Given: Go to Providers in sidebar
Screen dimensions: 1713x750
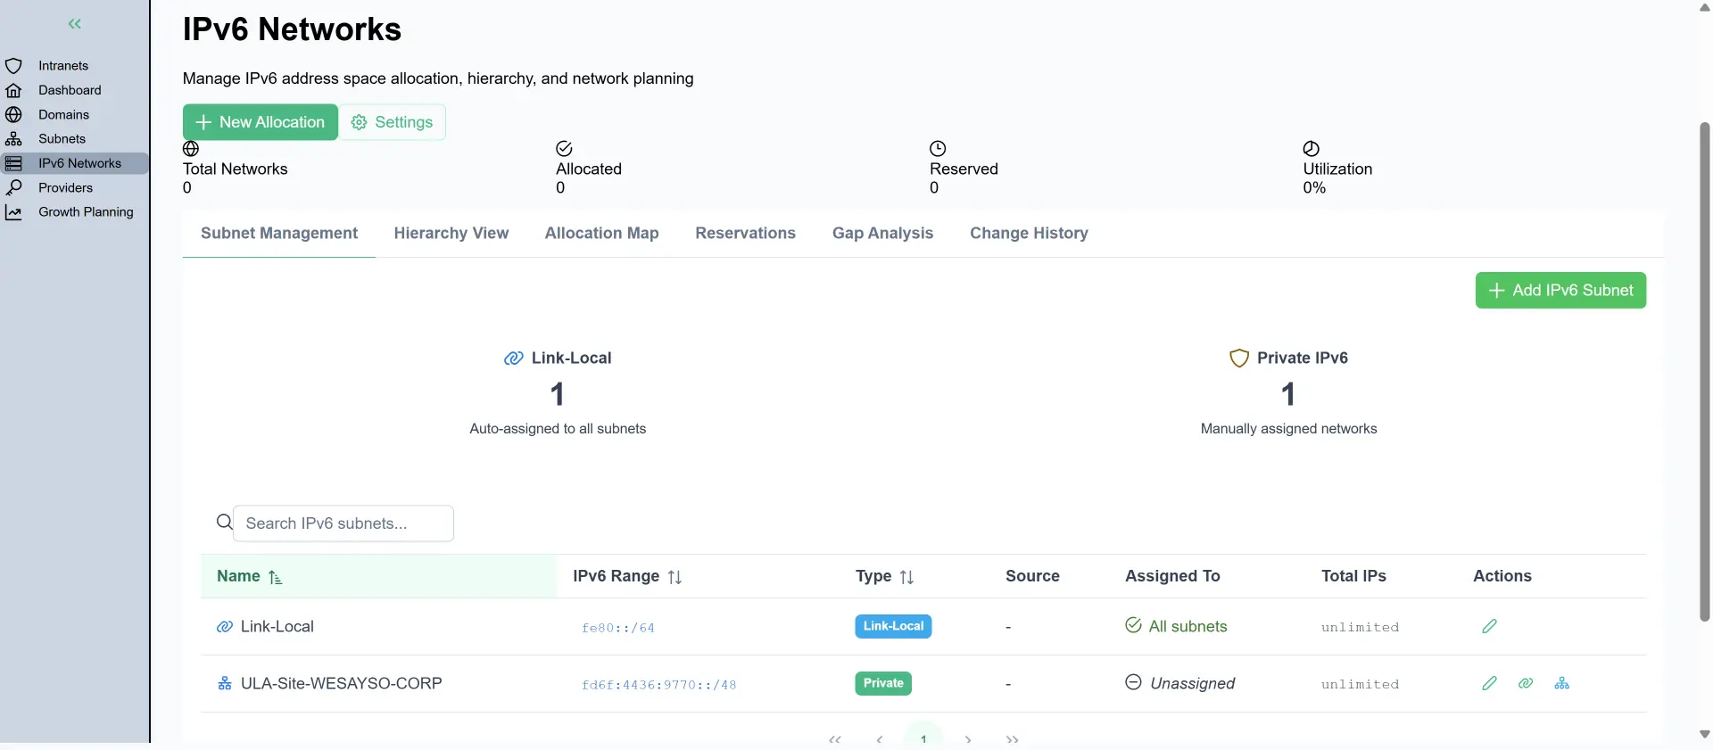Looking at the screenshot, I should [65, 188].
